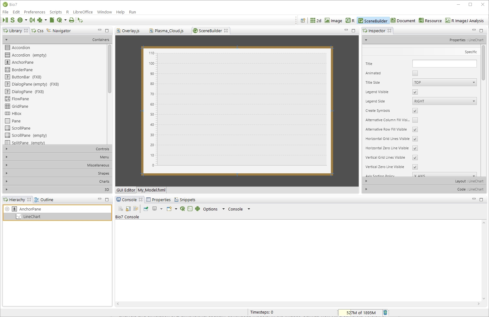Uncheck the Legend Visible checkbox

tap(415, 92)
